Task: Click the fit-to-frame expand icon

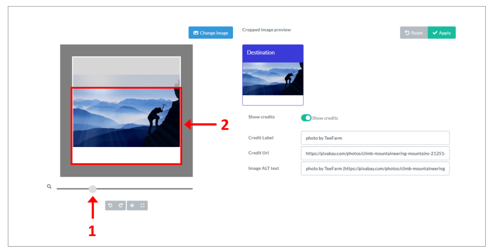Action: coord(143,206)
